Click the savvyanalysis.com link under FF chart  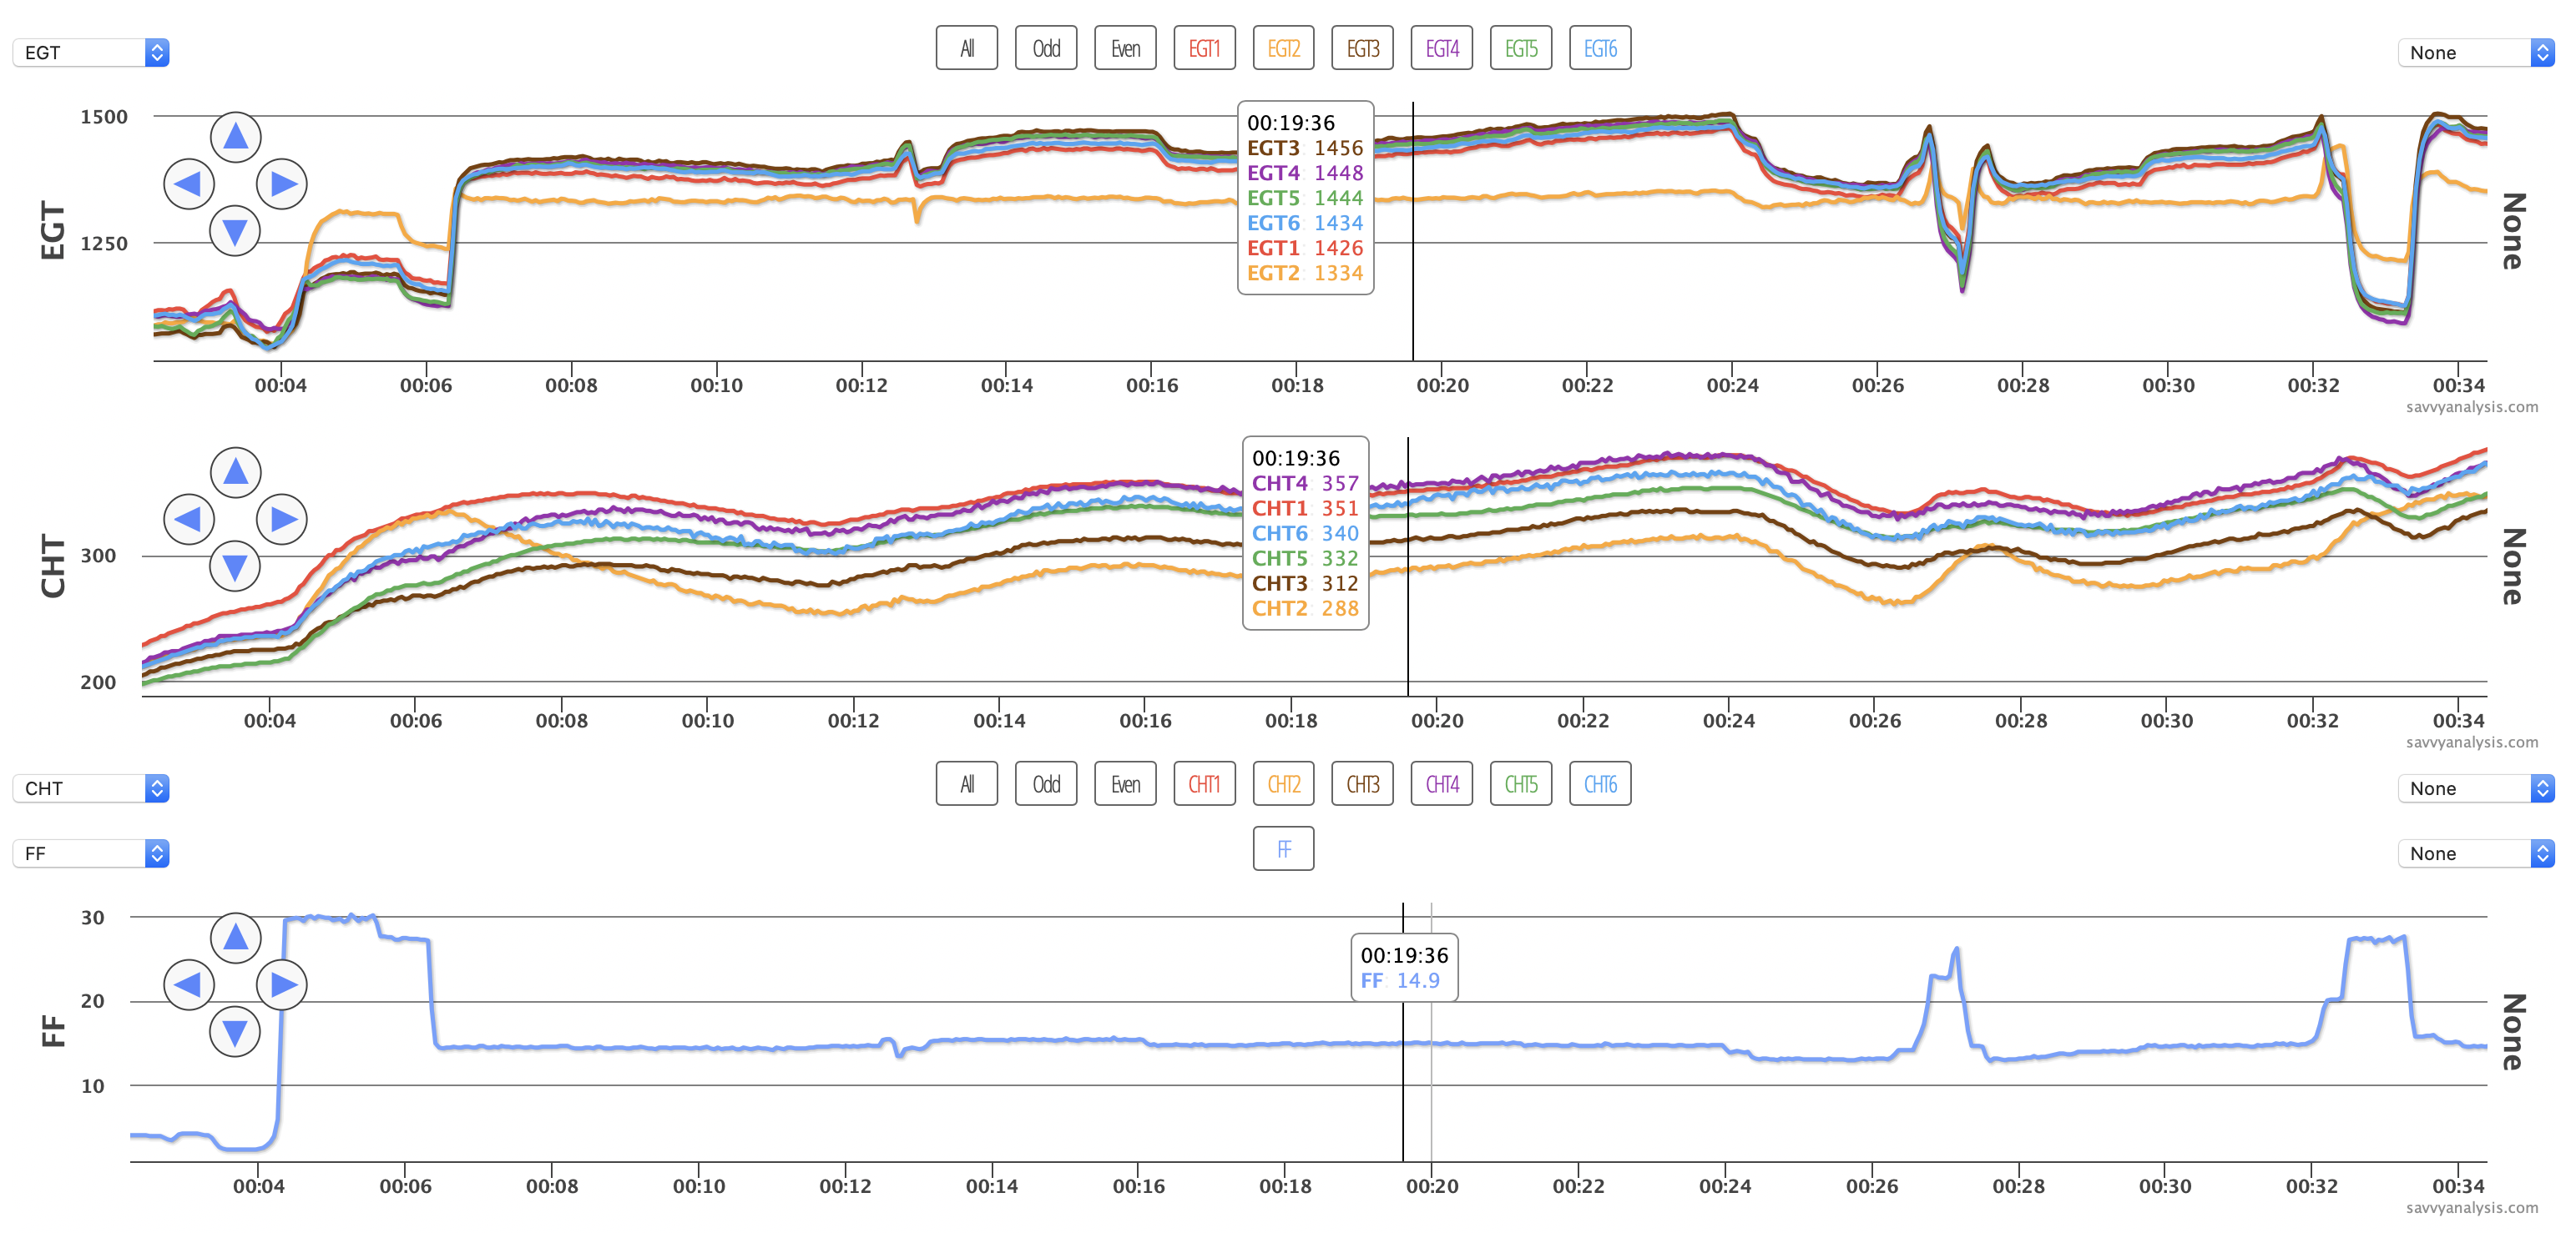(x=2471, y=1207)
